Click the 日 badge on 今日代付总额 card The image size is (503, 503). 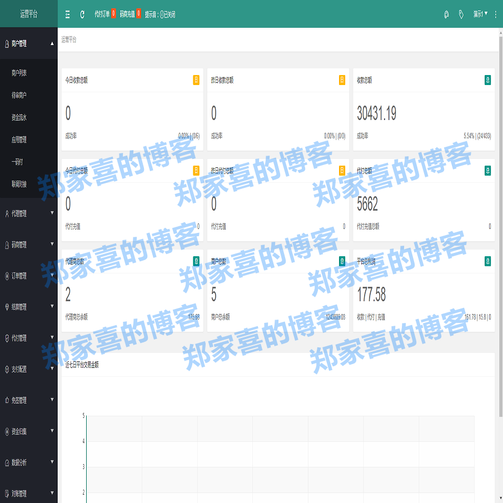pos(196,171)
